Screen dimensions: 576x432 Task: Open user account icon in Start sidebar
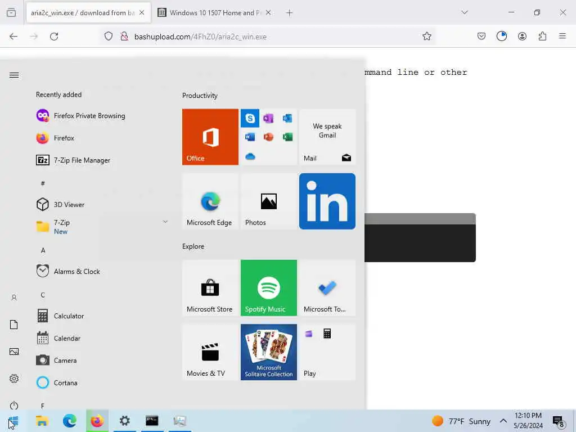tap(14, 298)
